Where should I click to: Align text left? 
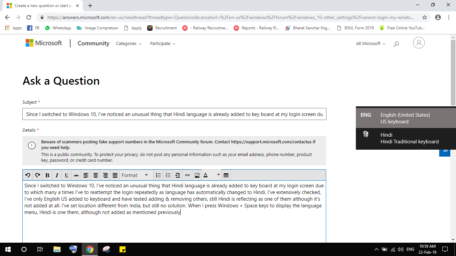pyautogui.click(x=86, y=175)
